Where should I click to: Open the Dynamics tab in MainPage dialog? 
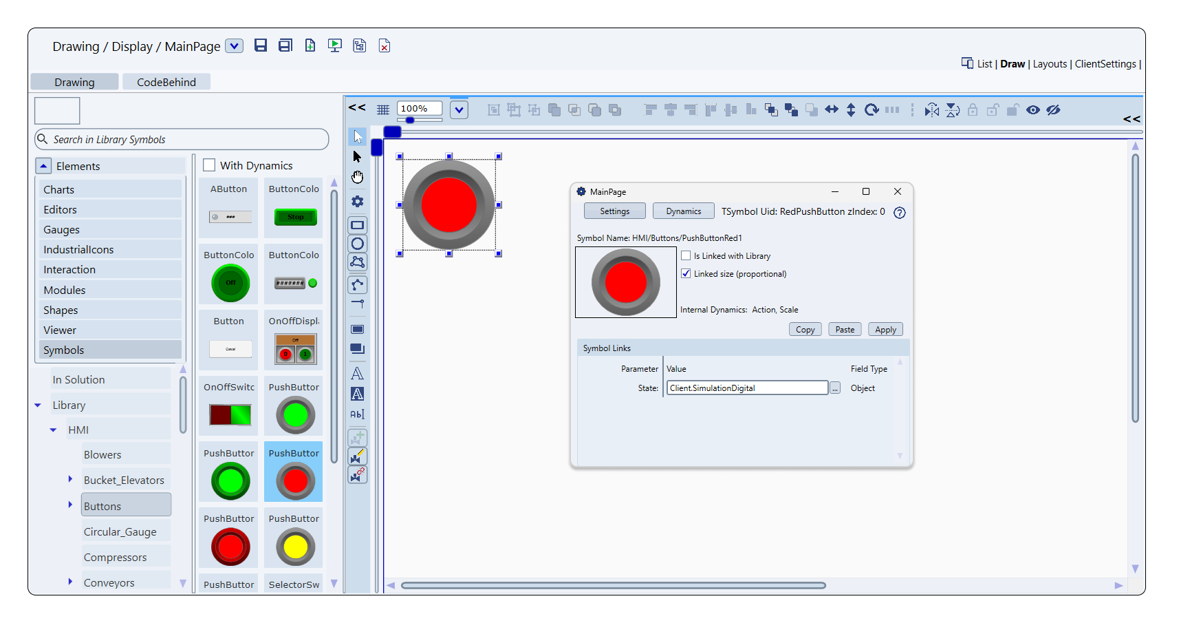(x=684, y=211)
